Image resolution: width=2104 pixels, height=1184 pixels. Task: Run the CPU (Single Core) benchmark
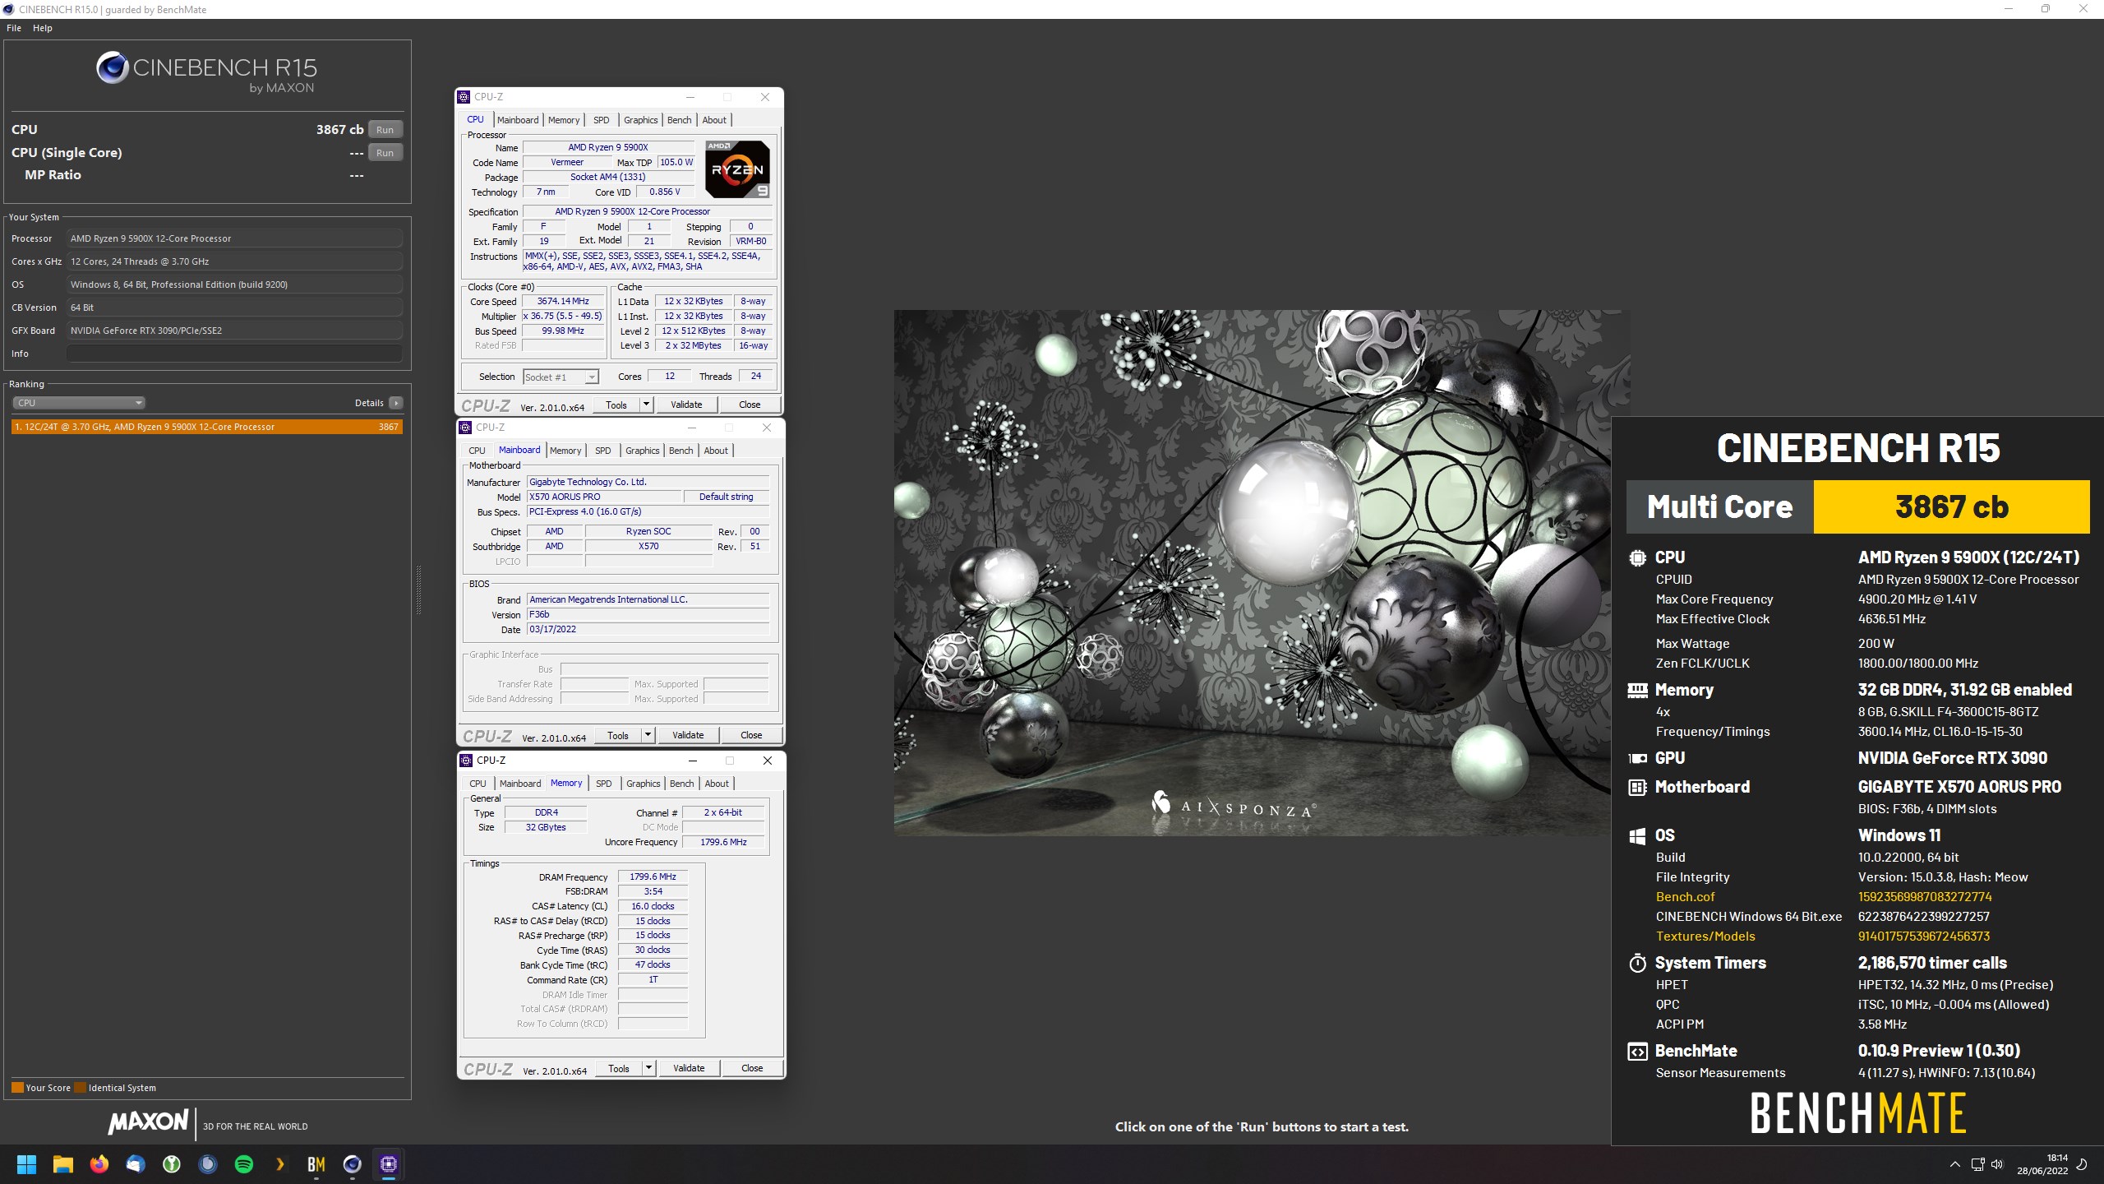click(x=385, y=153)
